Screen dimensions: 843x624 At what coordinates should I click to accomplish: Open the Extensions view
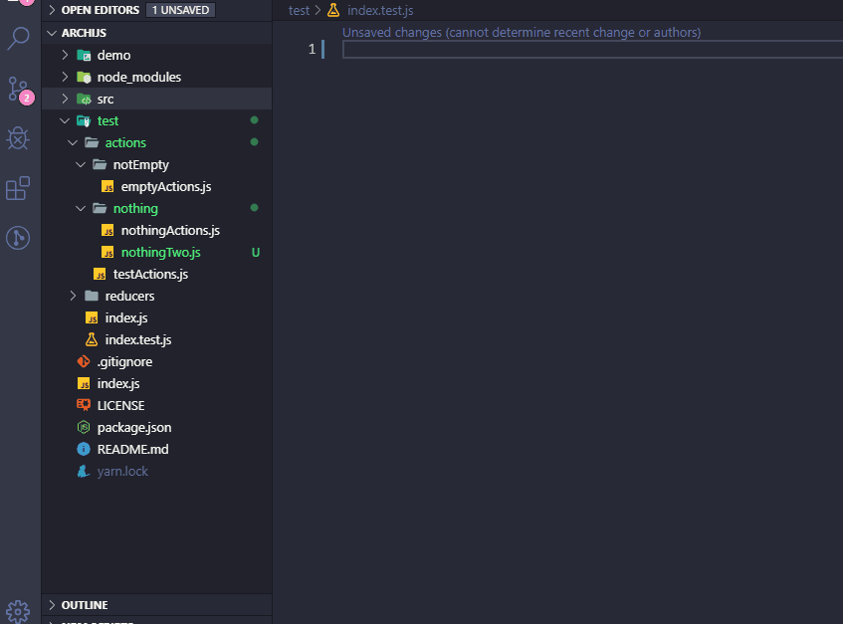tap(18, 188)
